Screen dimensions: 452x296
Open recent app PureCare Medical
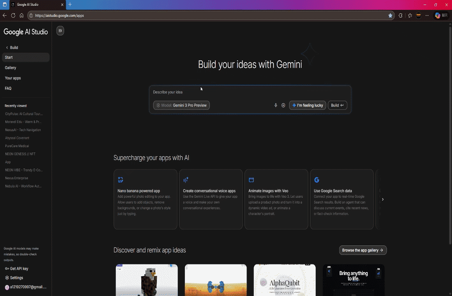click(17, 146)
